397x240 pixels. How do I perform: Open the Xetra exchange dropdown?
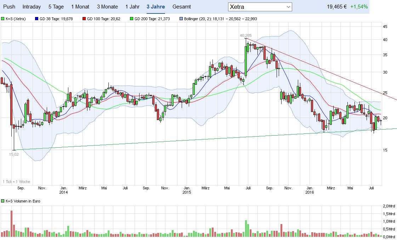tap(260, 7)
